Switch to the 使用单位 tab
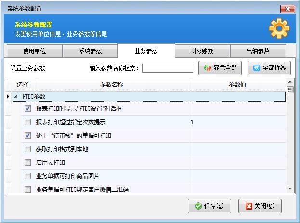 click(35, 51)
